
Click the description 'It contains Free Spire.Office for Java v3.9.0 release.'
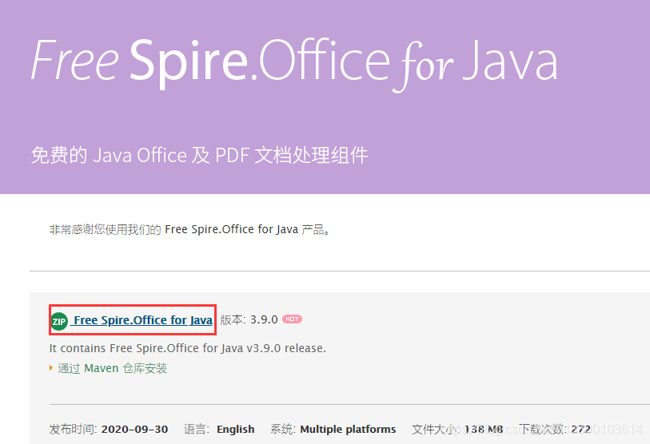click(188, 348)
